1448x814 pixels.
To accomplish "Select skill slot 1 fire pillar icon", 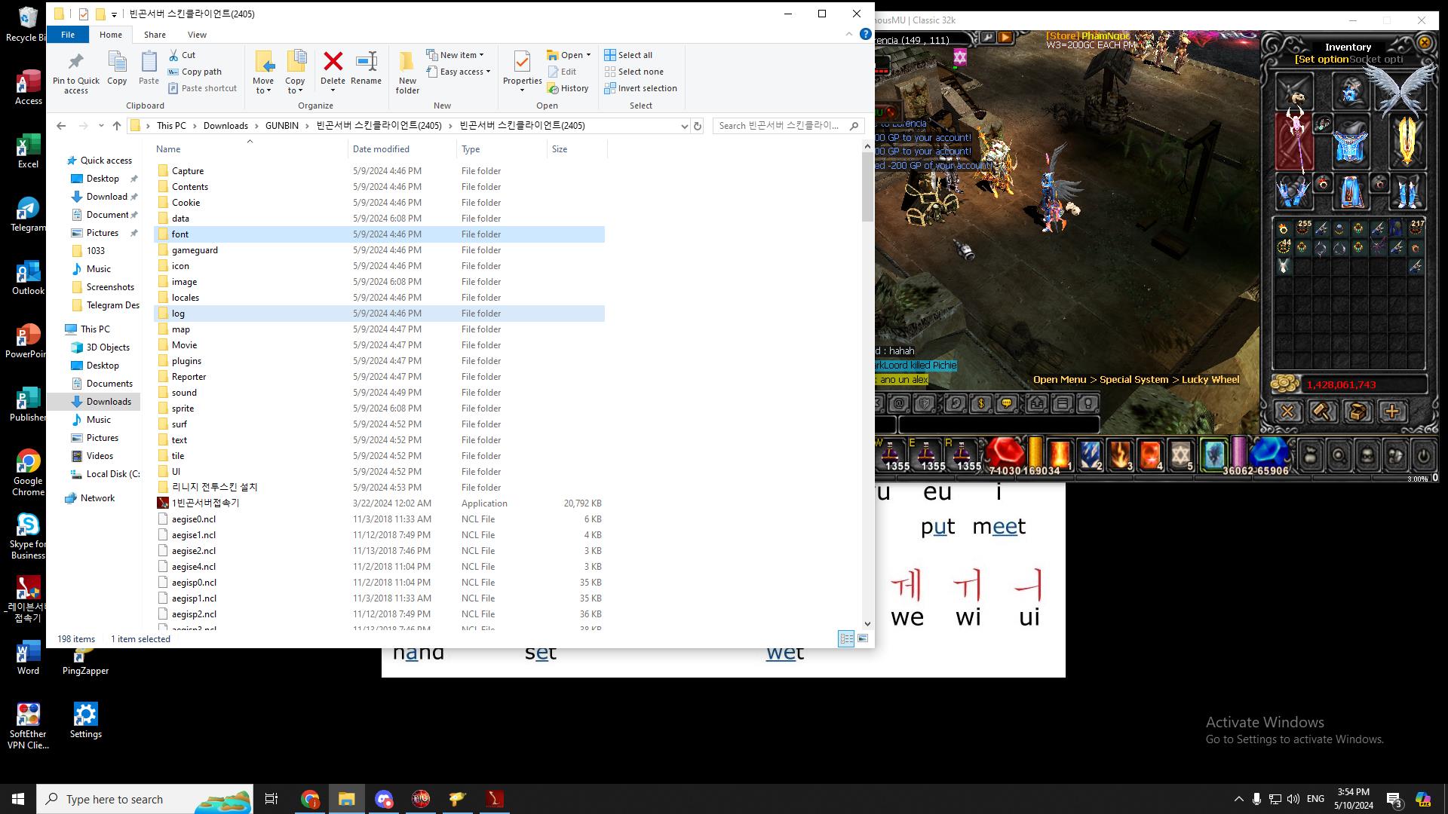I will [1060, 454].
